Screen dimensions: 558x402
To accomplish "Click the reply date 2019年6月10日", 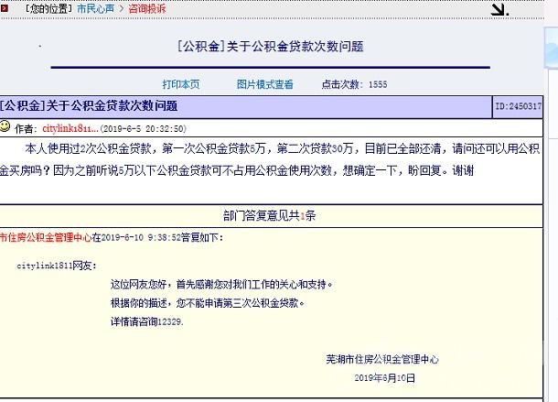I will [384, 377].
